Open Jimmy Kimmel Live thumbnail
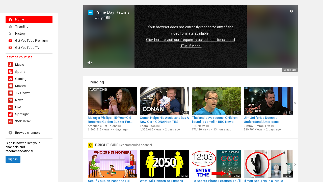The height and width of the screenshot is (182, 323). pyautogui.click(x=268, y=101)
